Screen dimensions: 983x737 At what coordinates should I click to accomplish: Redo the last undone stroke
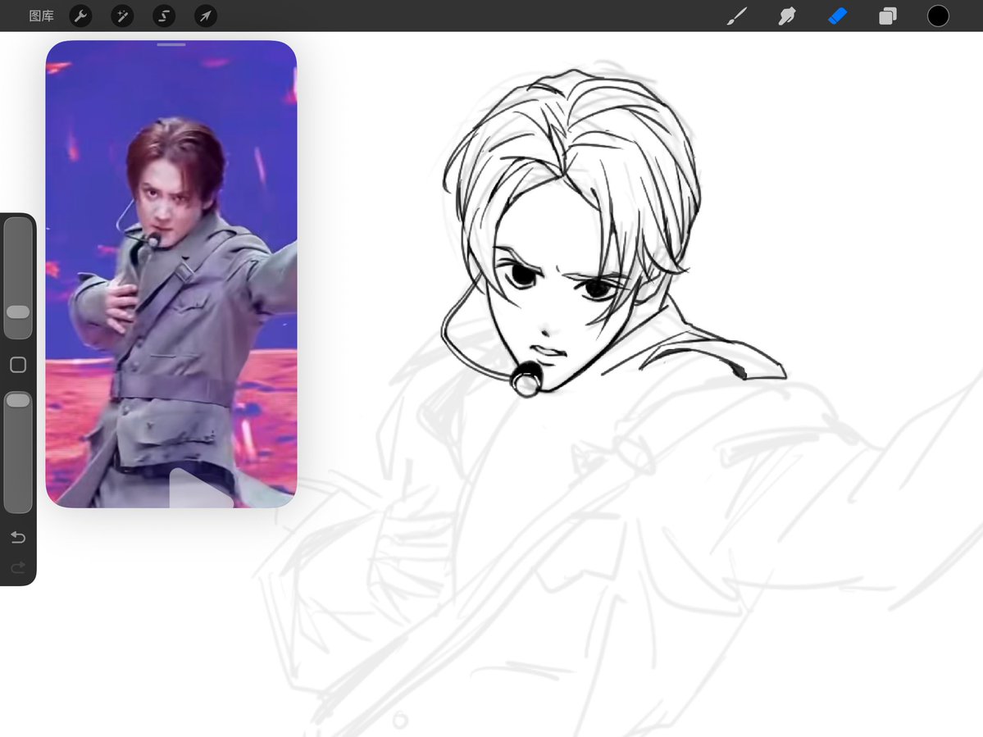click(x=18, y=567)
